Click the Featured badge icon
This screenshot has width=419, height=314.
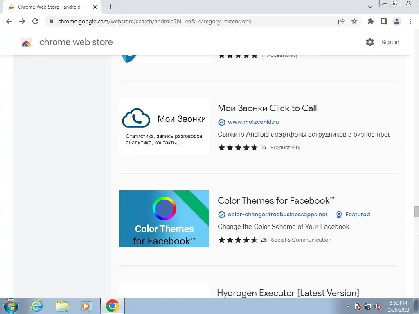click(339, 214)
